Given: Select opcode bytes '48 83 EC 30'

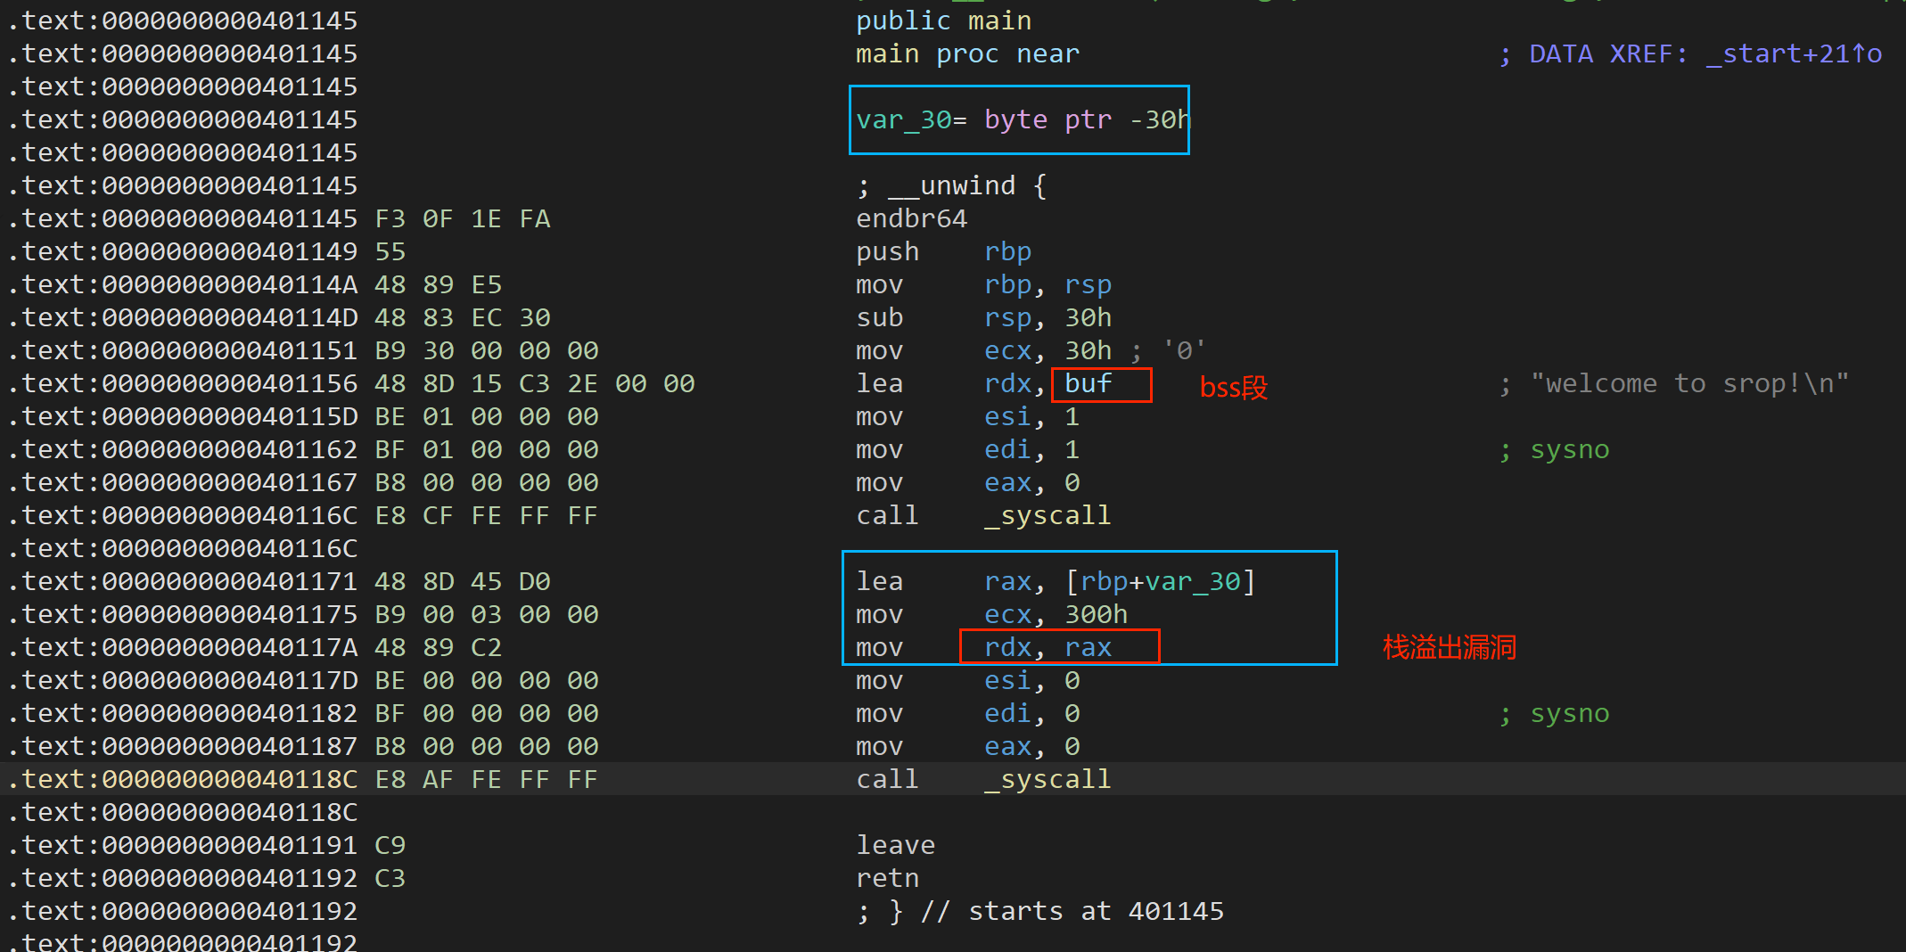Looking at the screenshot, I should (x=463, y=317).
